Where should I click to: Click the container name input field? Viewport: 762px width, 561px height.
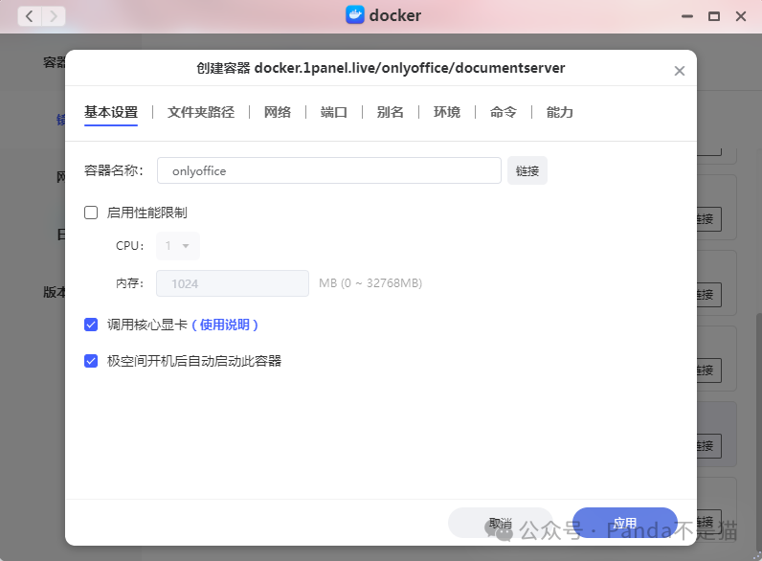329,170
